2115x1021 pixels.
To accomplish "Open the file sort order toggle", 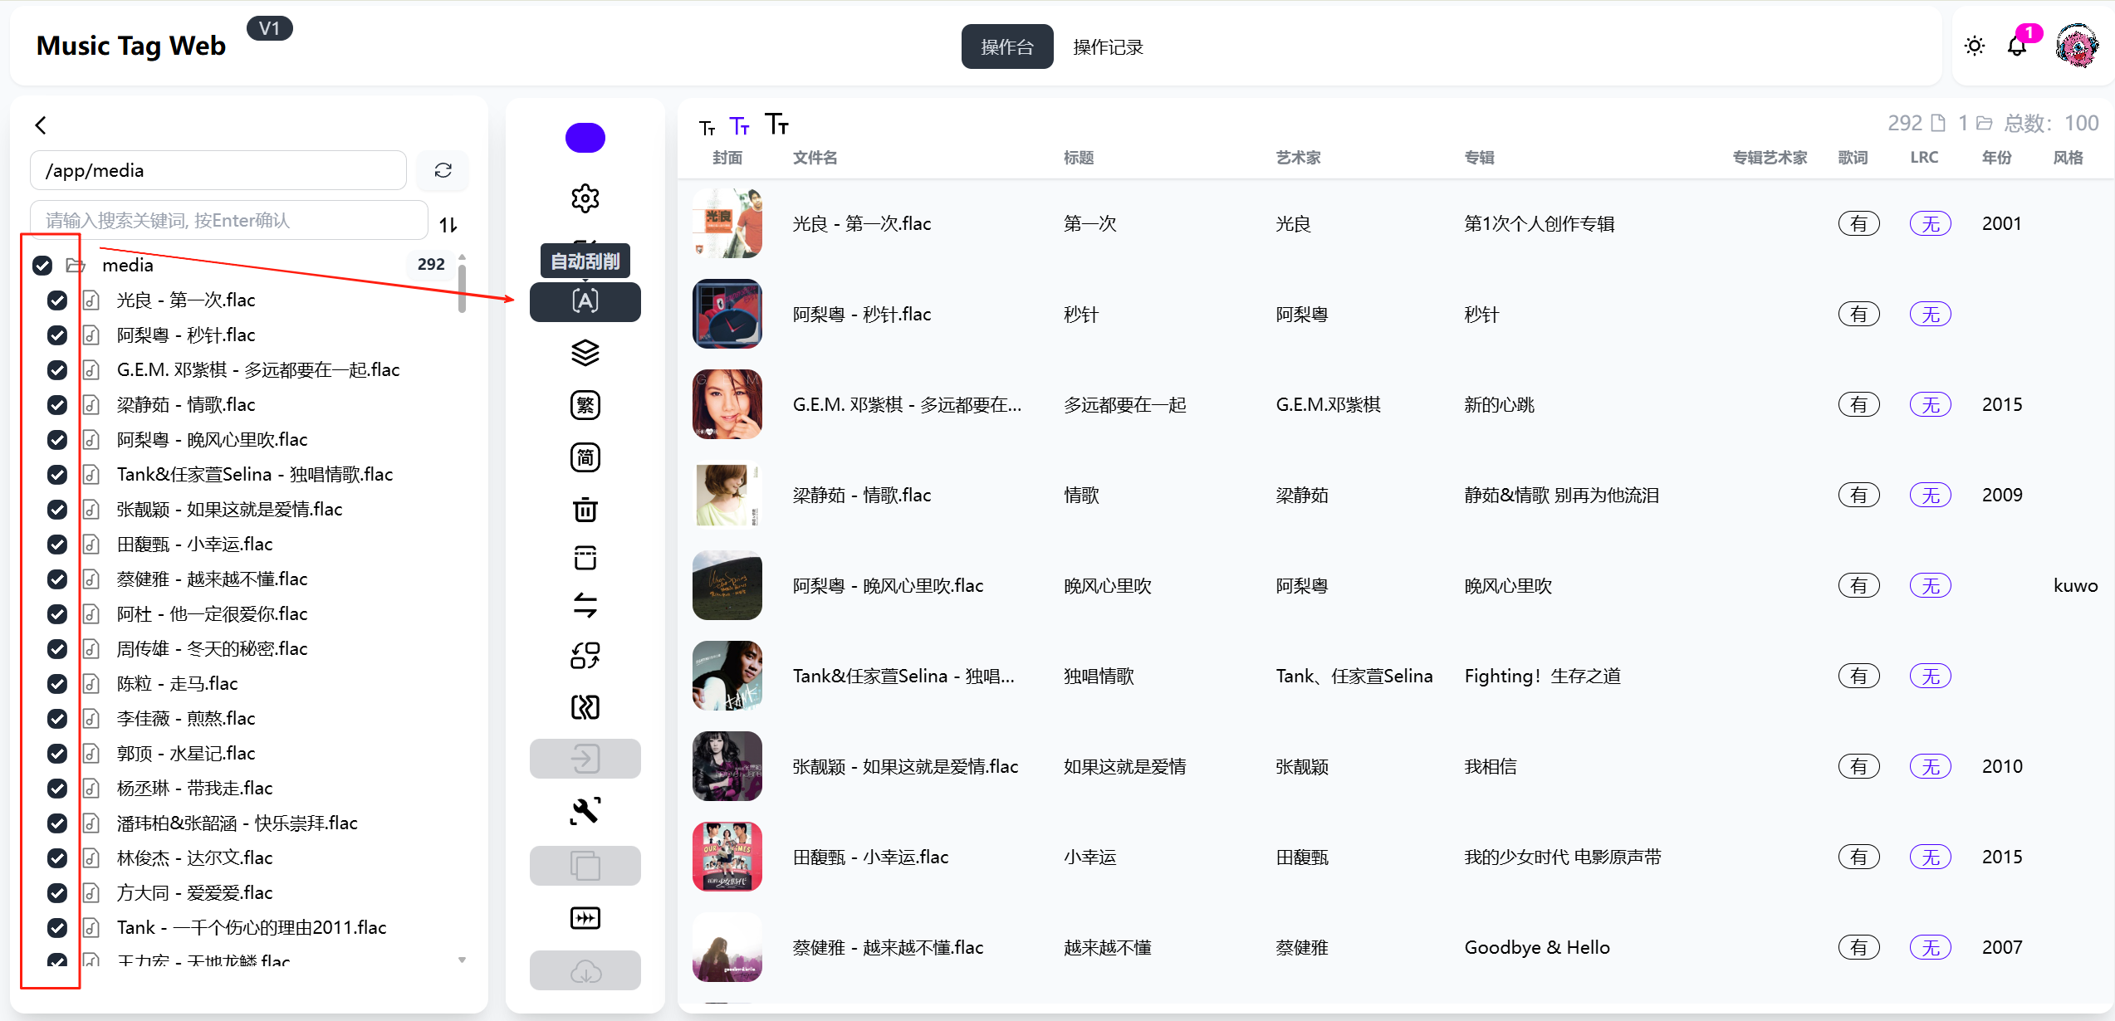I will tap(448, 224).
